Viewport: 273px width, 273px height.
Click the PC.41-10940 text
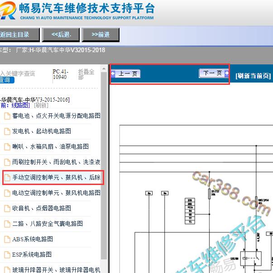tap(60, 74)
